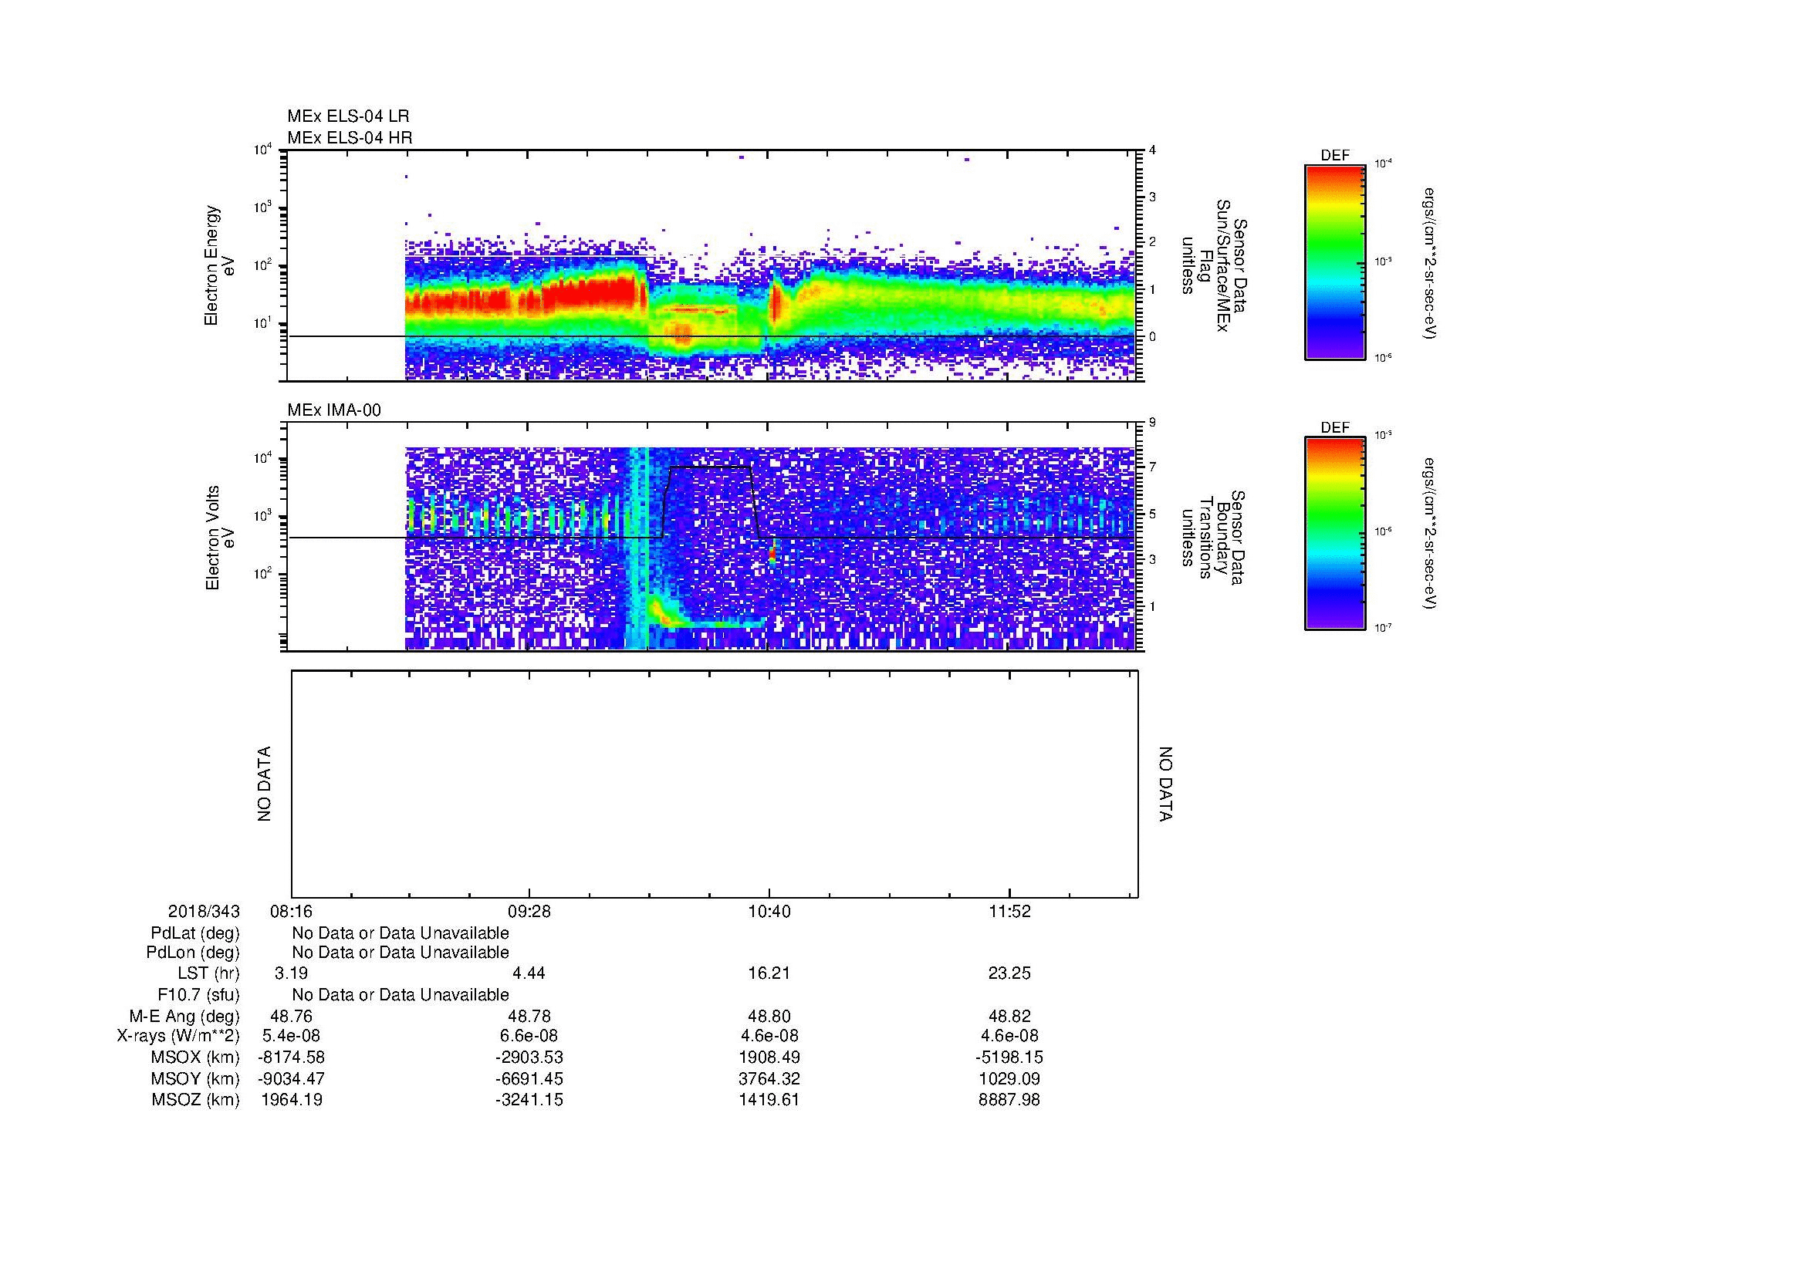The width and height of the screenshot is (1805, 1275).
Task: Click the F10.7 No Data message
Action: (401, 995)
